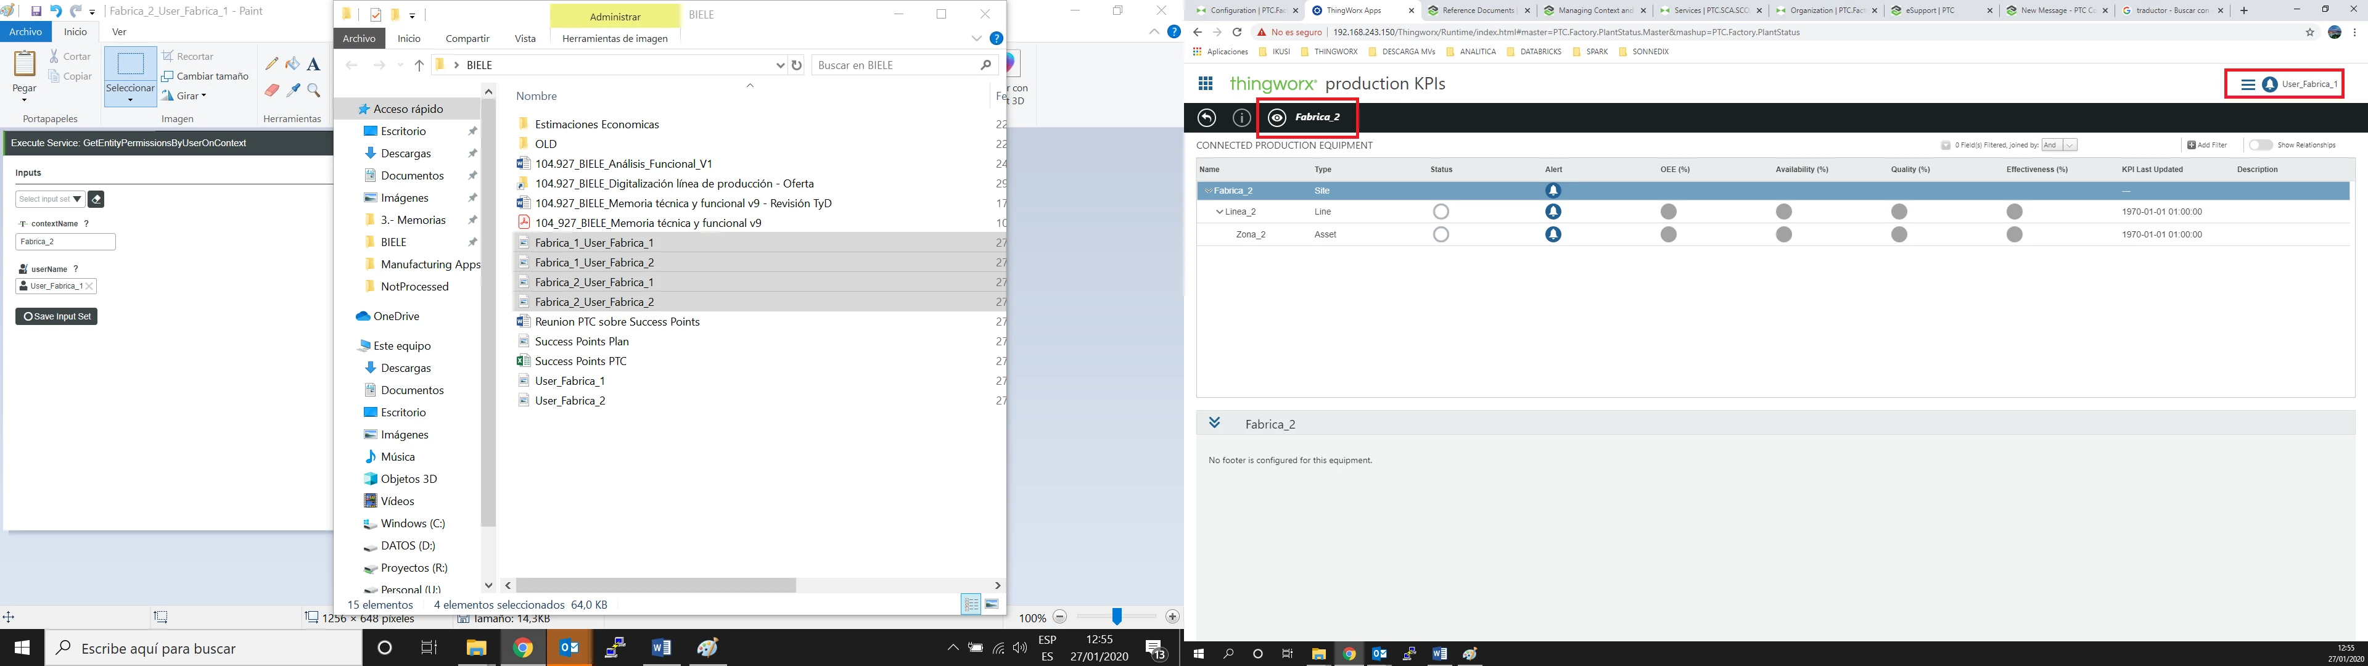Pick the Text tool in Paint
Screen dimensions: 2368x666
pyautogui.click(x=313, y=64)
